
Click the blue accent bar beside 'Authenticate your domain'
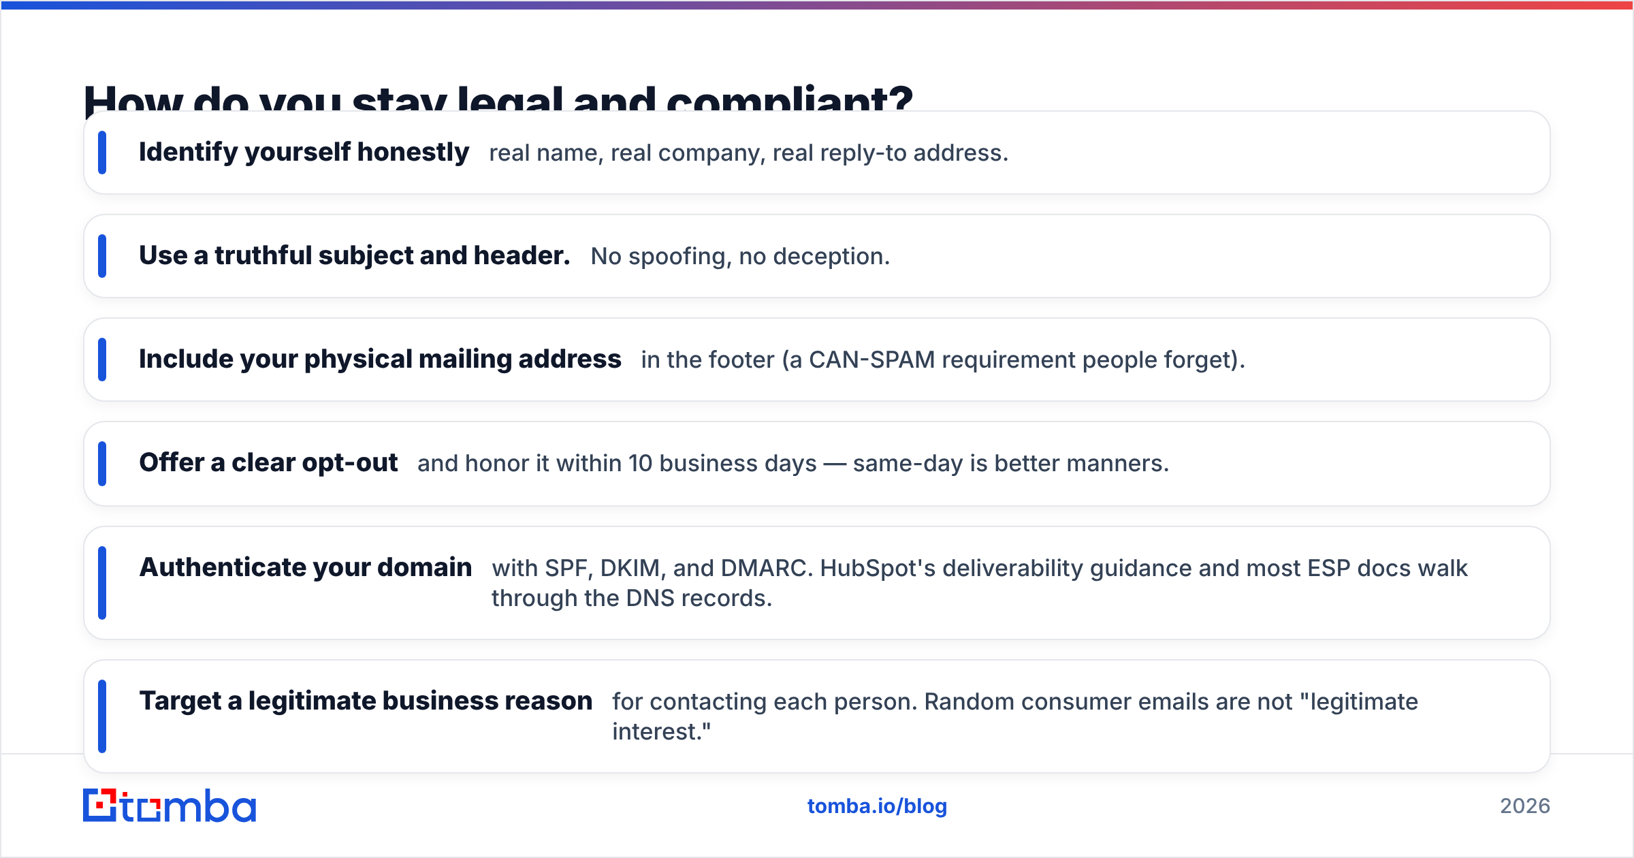pos(102,583)
